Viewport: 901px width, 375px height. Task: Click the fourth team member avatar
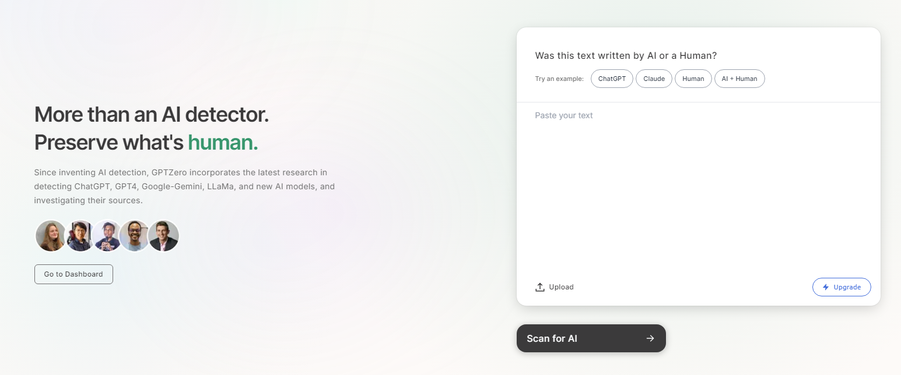tap(135, 236)
